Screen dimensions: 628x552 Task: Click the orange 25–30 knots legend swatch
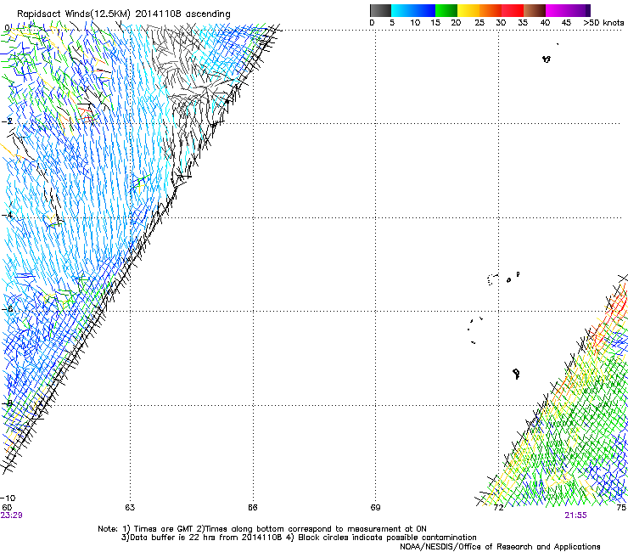[x=491, y=10]
